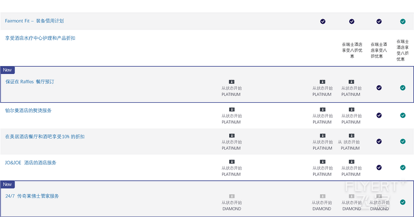Click the first status card icon in the Raffles row
Image resolution: width=414 pixels, height=217 pixels.
tap(231, 82)
